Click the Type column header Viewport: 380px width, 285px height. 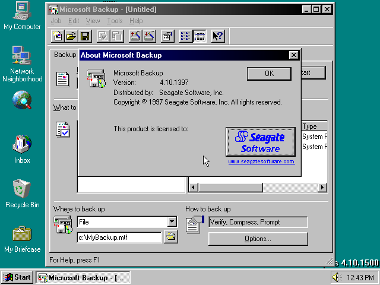click(x=314, y=126)
